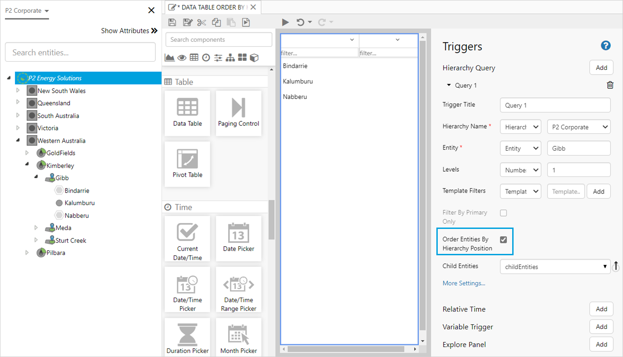Click the Search entities input field
Viewport: 623px width, 357px height.
click(80, 53)
